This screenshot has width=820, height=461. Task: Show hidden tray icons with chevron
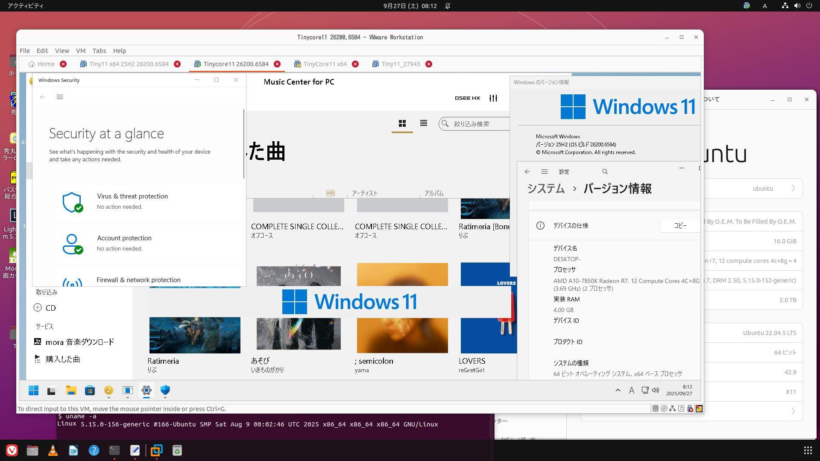(x=618, y=390)
